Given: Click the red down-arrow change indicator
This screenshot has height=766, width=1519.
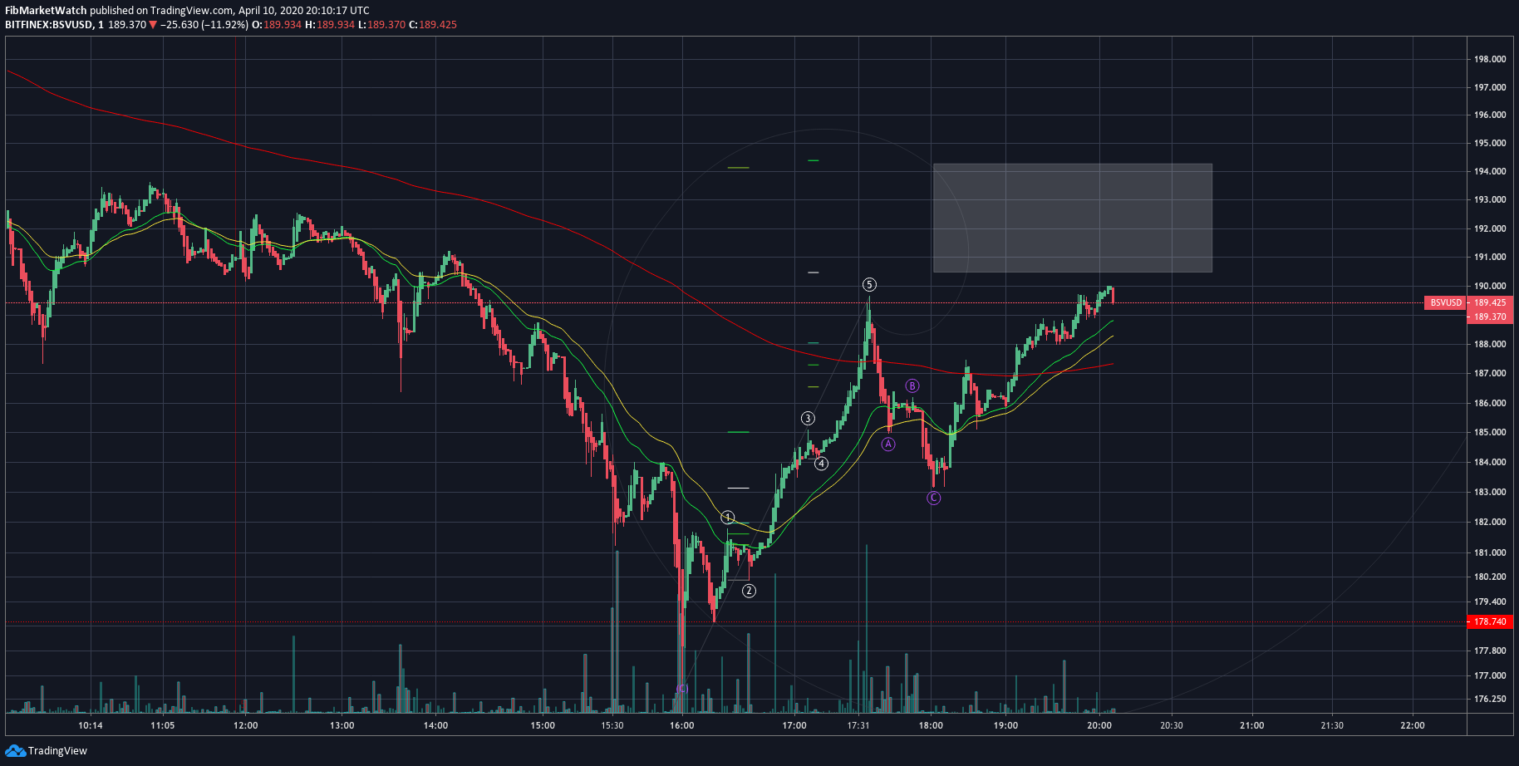Looking at the screenshot, I should pyautogui.click(x=153, y=25).
